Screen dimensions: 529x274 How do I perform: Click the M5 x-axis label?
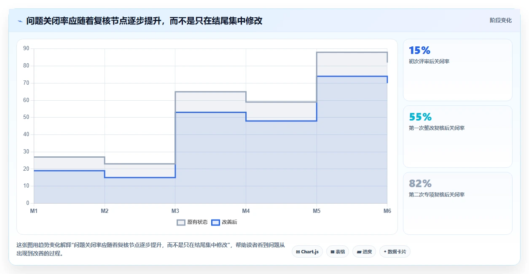316,211
